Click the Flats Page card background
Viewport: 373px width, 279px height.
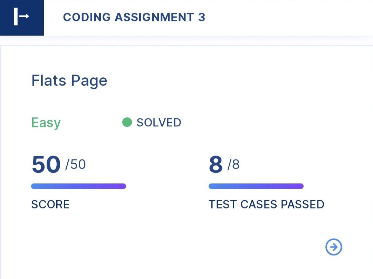click(186, 228)
